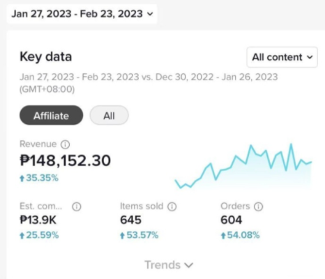The width and height of the screenshot is (325, 279).
Task: Click the 604 orders value
Action: (x=232, y=220)
